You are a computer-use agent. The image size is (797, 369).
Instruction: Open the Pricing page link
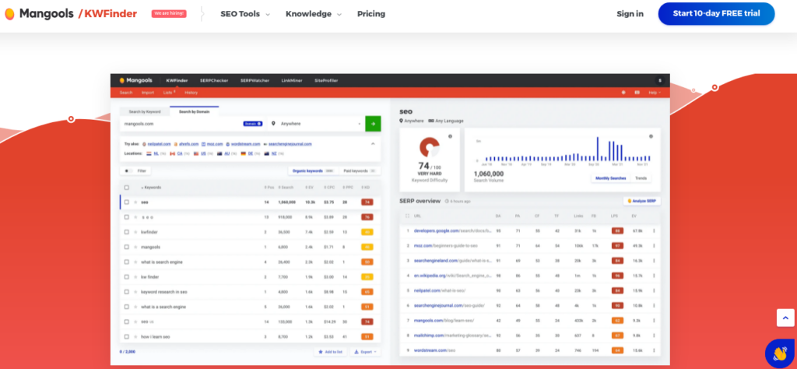point(371,14)
